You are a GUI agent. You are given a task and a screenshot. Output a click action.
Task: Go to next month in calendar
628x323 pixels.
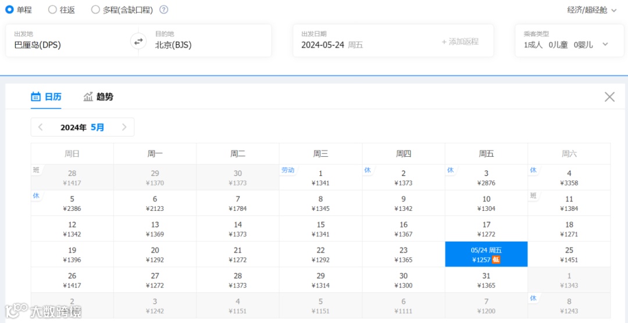(124, 127)
